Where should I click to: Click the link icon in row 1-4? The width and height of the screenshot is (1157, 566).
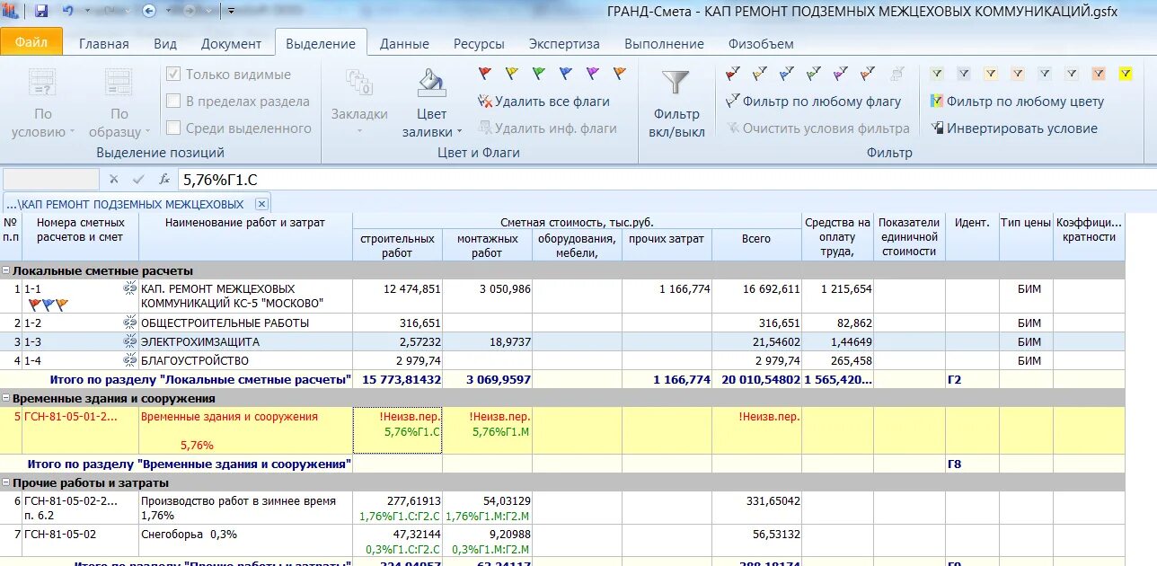click(x=129, y=360)
